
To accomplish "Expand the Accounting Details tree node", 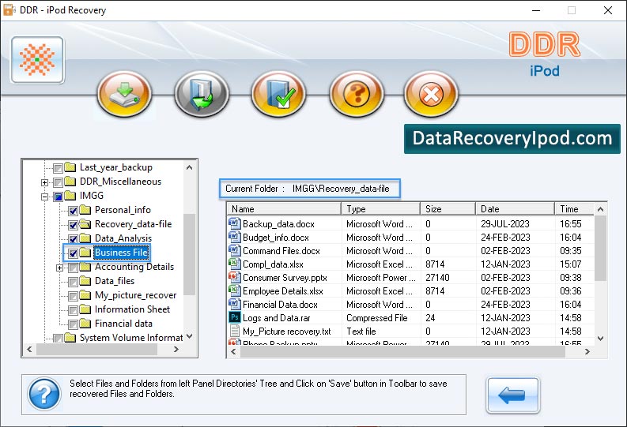I will tap(59, 268).
